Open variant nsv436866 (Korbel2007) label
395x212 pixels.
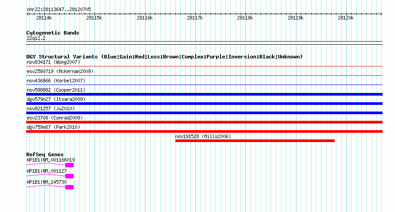coord(56,81)
